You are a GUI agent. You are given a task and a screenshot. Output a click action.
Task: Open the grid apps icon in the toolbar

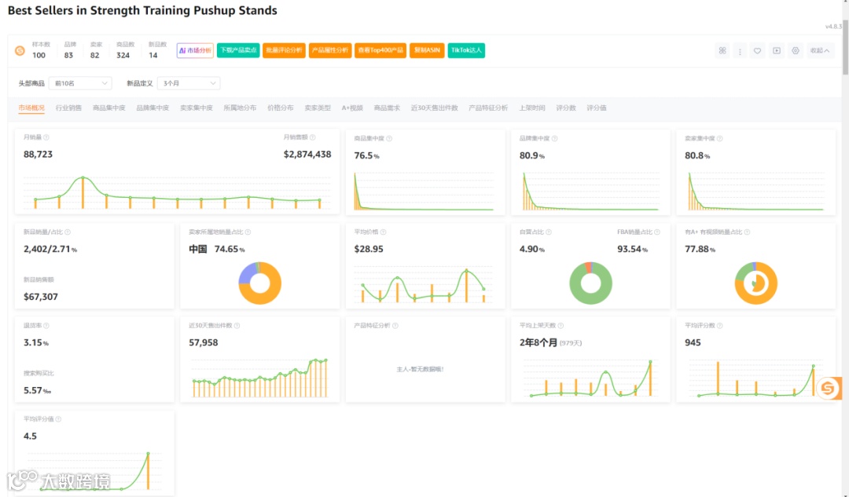click(722, 50)
